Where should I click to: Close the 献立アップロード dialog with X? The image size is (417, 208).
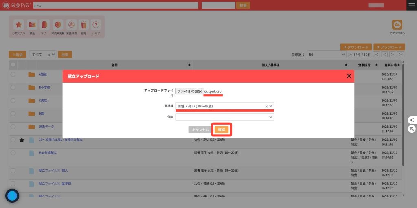(349, 76)
